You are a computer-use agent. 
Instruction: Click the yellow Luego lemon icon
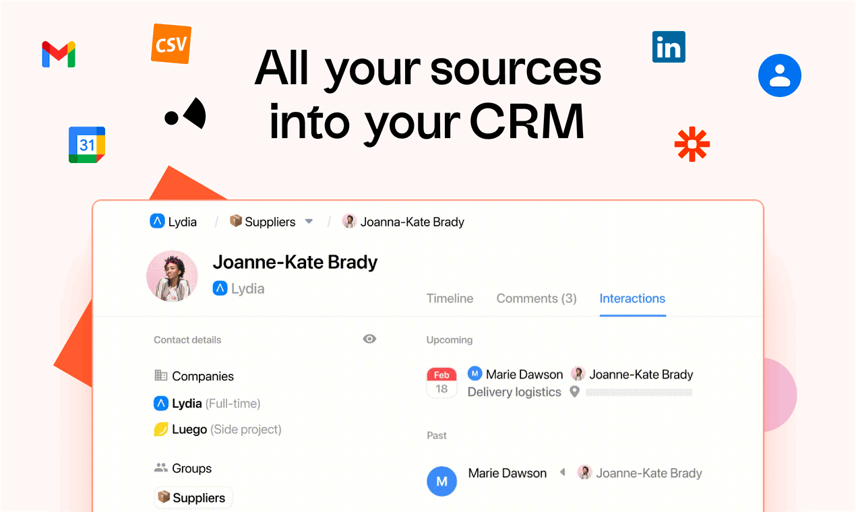click(x=161, y=429)
